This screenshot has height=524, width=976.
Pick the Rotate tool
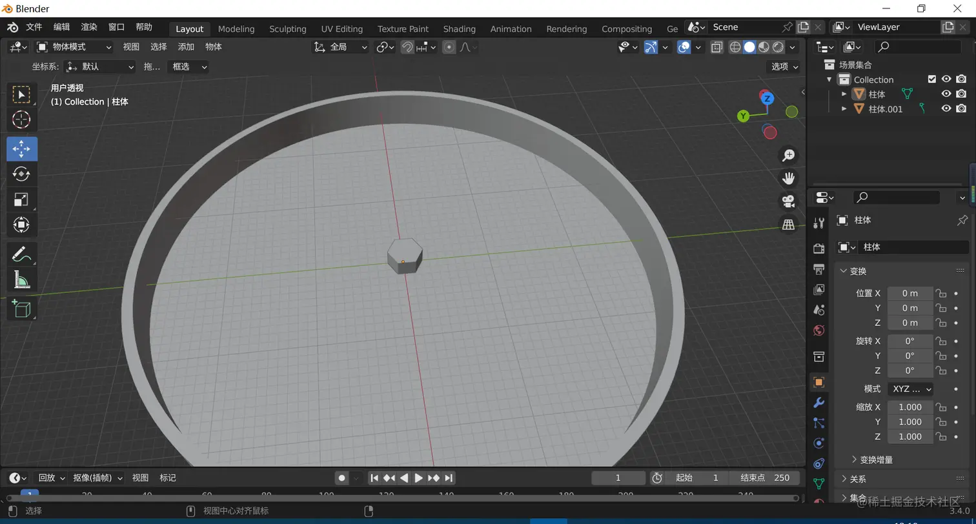[x=21, y=174]
